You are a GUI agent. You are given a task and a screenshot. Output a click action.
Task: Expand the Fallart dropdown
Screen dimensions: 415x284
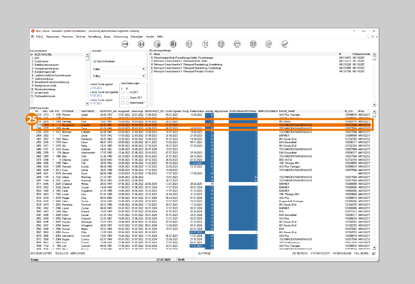tap(143, 69)
